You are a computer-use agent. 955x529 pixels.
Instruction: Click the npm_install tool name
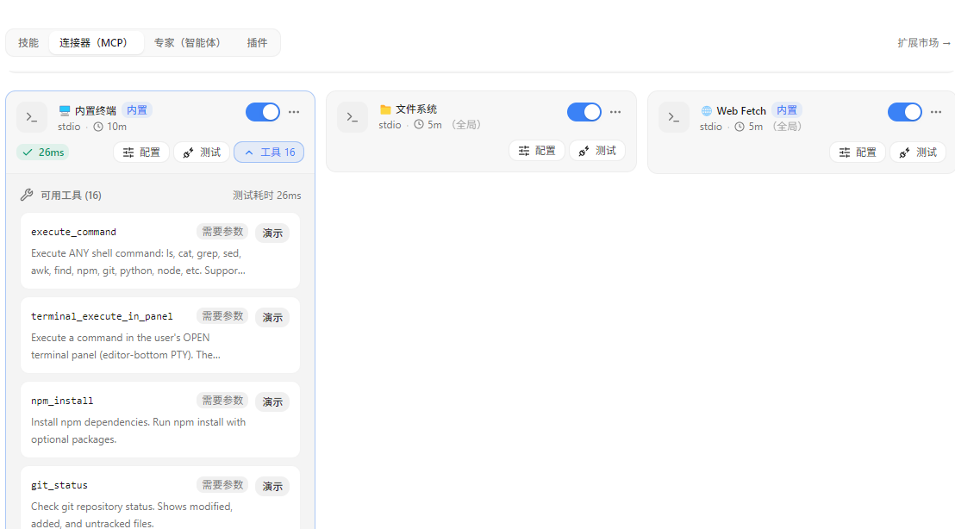[62, 401]
